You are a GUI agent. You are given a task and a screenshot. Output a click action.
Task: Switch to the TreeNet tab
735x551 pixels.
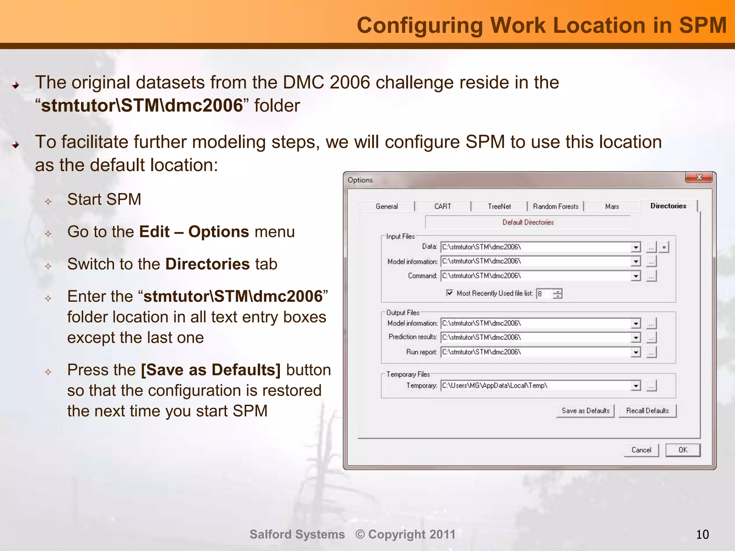pos(499,206)
